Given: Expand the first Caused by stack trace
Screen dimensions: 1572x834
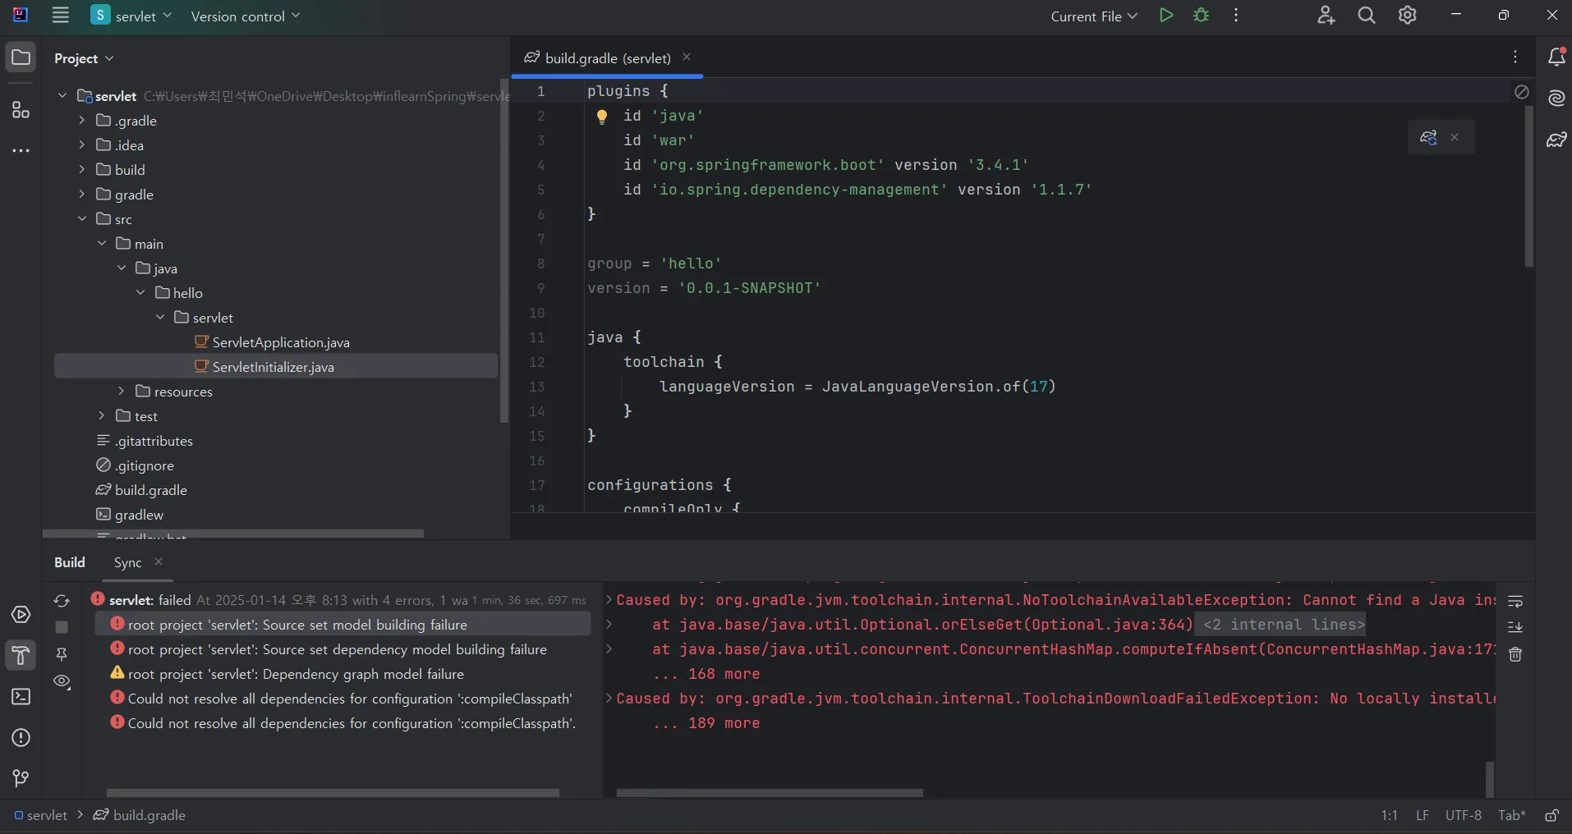Looking at the screenshot, I should pyautogui.click(x=609, y=600).
